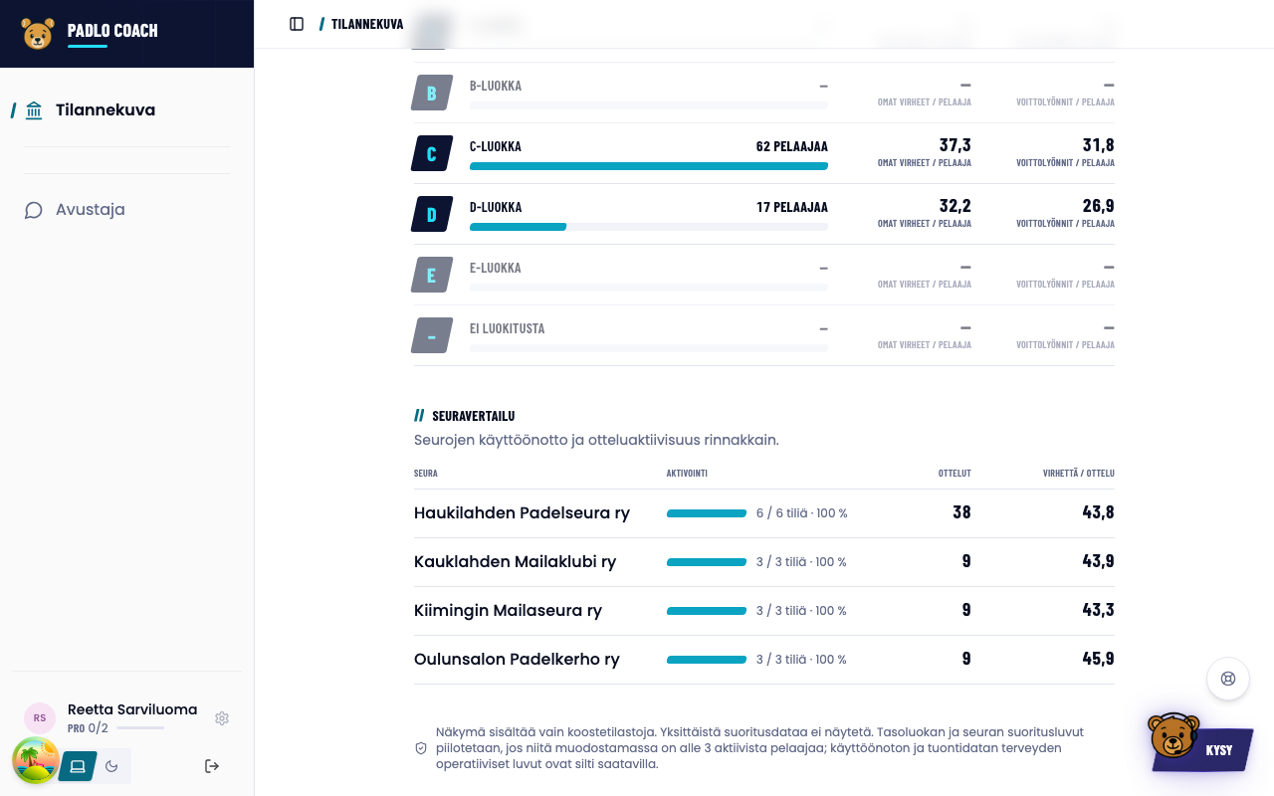Click the E-luokka badge icon
This screenshot has height=796, width=1274.
pos(432,276)
